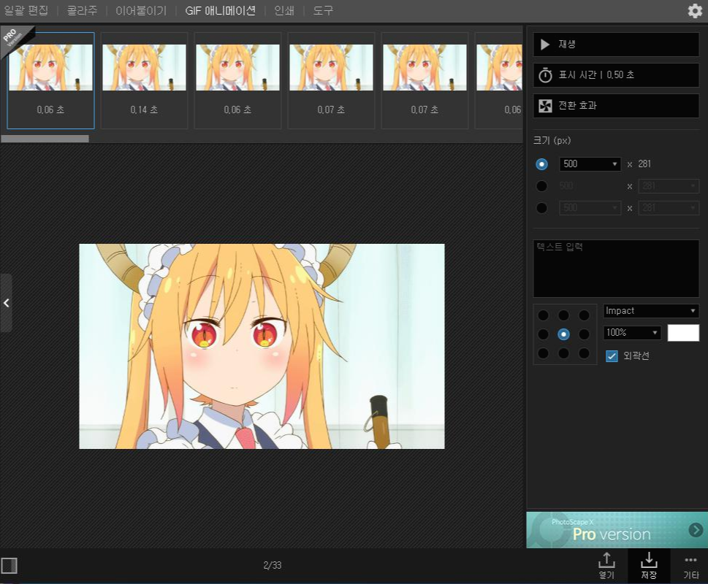Click the 재생 play button
The height and width of the screenshot is (584, 708).
click(616, 45)
